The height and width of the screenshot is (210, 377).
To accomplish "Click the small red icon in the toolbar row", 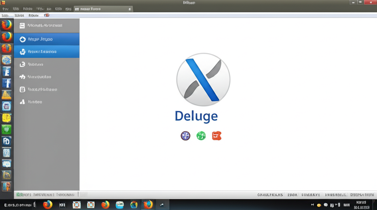I will click(x=47, y=15).
